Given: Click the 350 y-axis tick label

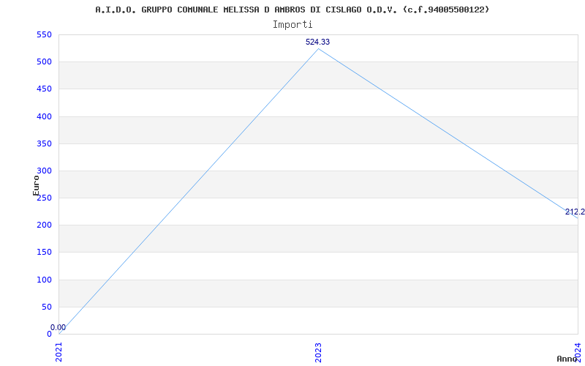Looking at the screenshot, I should tap(44, 143).
